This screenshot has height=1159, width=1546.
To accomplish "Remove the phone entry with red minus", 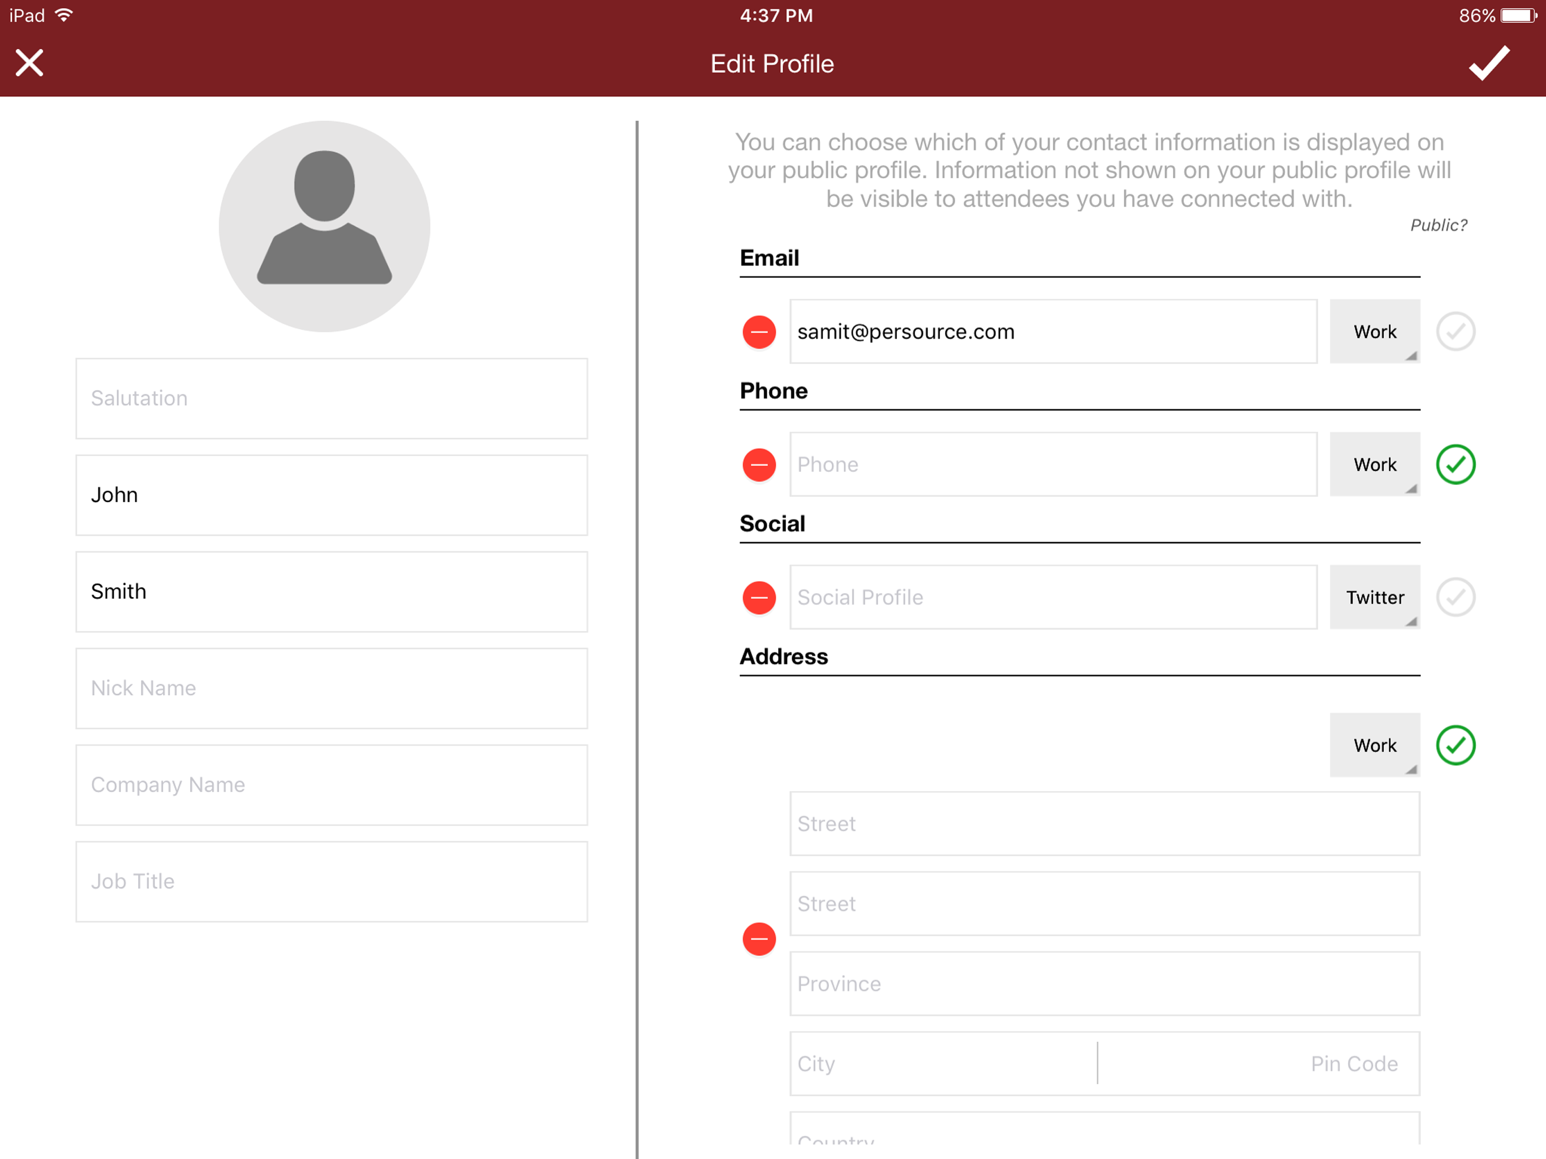I will [x=759, y=464].
